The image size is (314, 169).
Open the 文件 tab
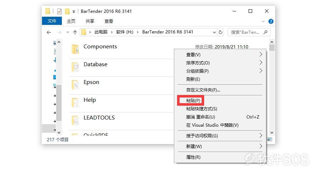pos(52,21)
